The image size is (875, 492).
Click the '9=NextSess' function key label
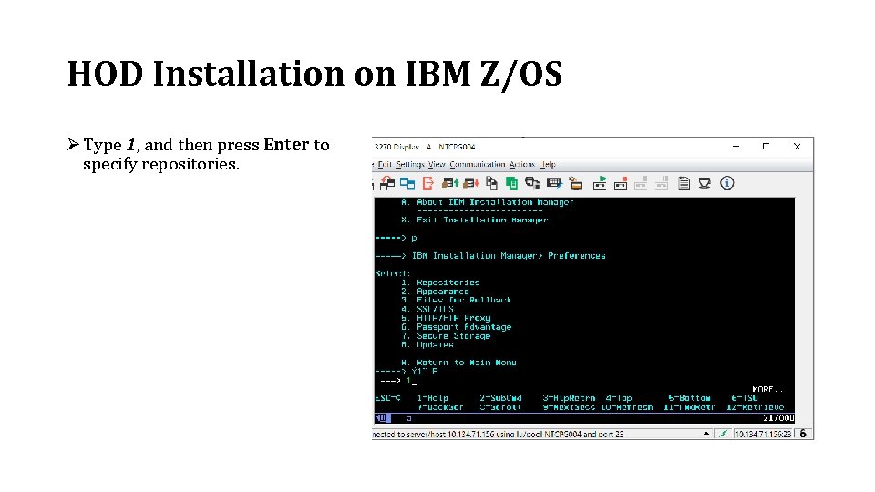click(569, 407)
